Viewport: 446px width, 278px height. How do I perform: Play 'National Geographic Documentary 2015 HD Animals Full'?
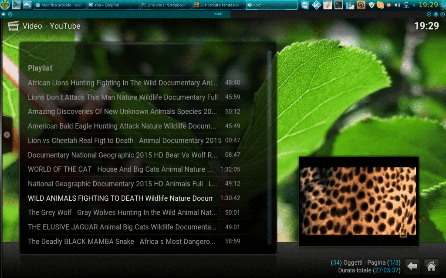pos(142,184)
